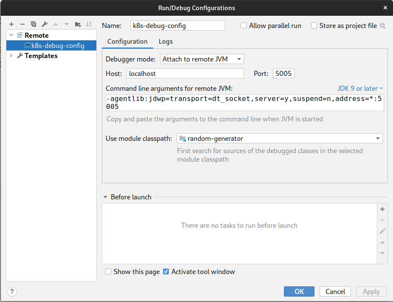Click the Sort configurations icon
The width and height of the screenshot is (393, 302).
pyautogui.click(x=89, y=24)
